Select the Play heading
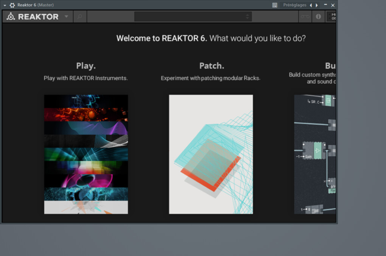The width and height of the screenshot is (386, 256). coord(86,66)
